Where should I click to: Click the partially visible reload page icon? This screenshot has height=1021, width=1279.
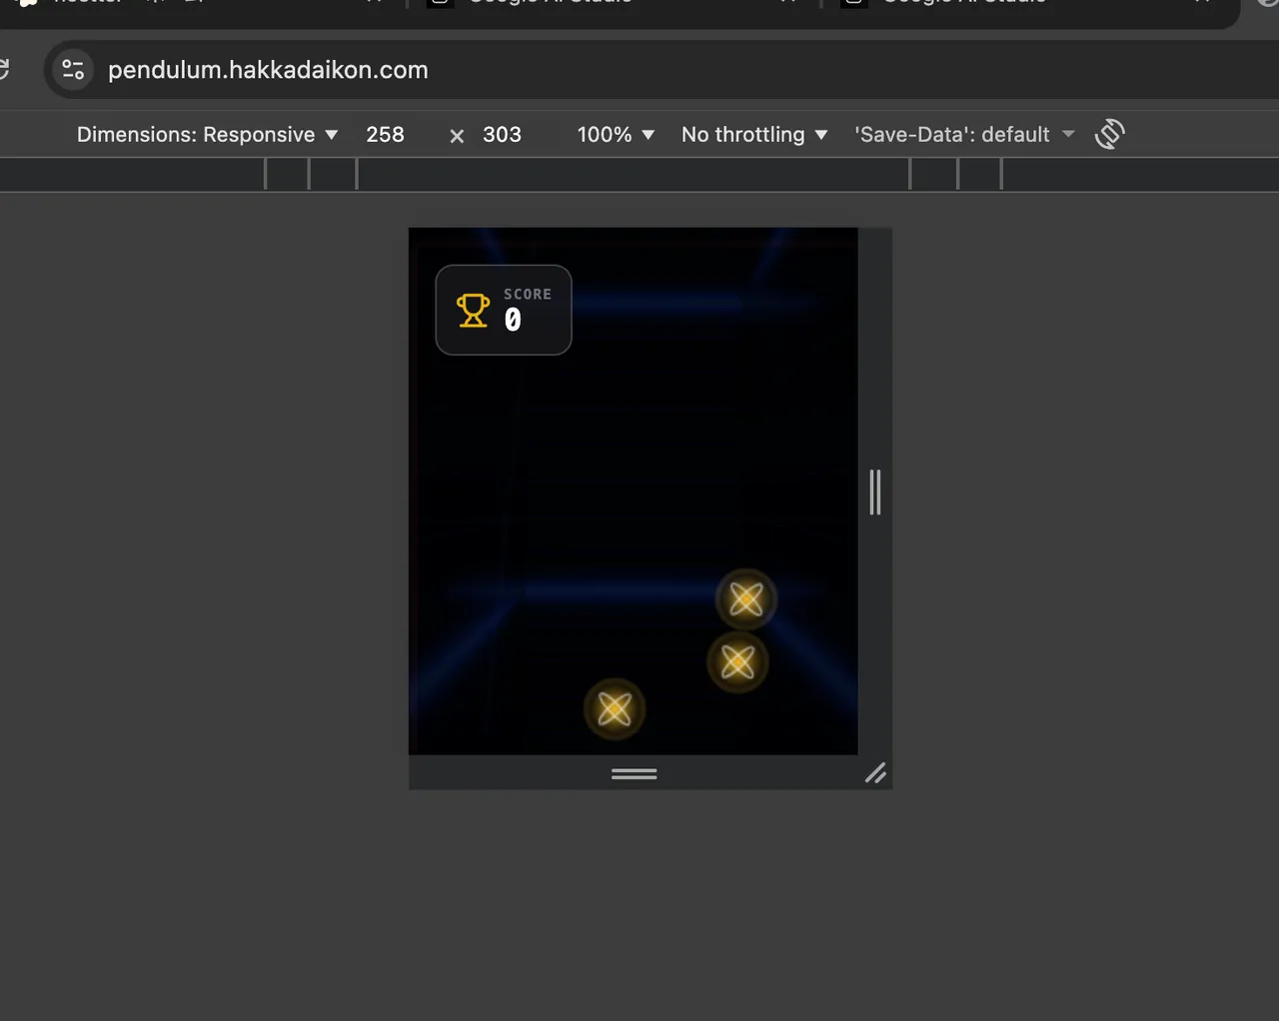(x=4, y=70)
